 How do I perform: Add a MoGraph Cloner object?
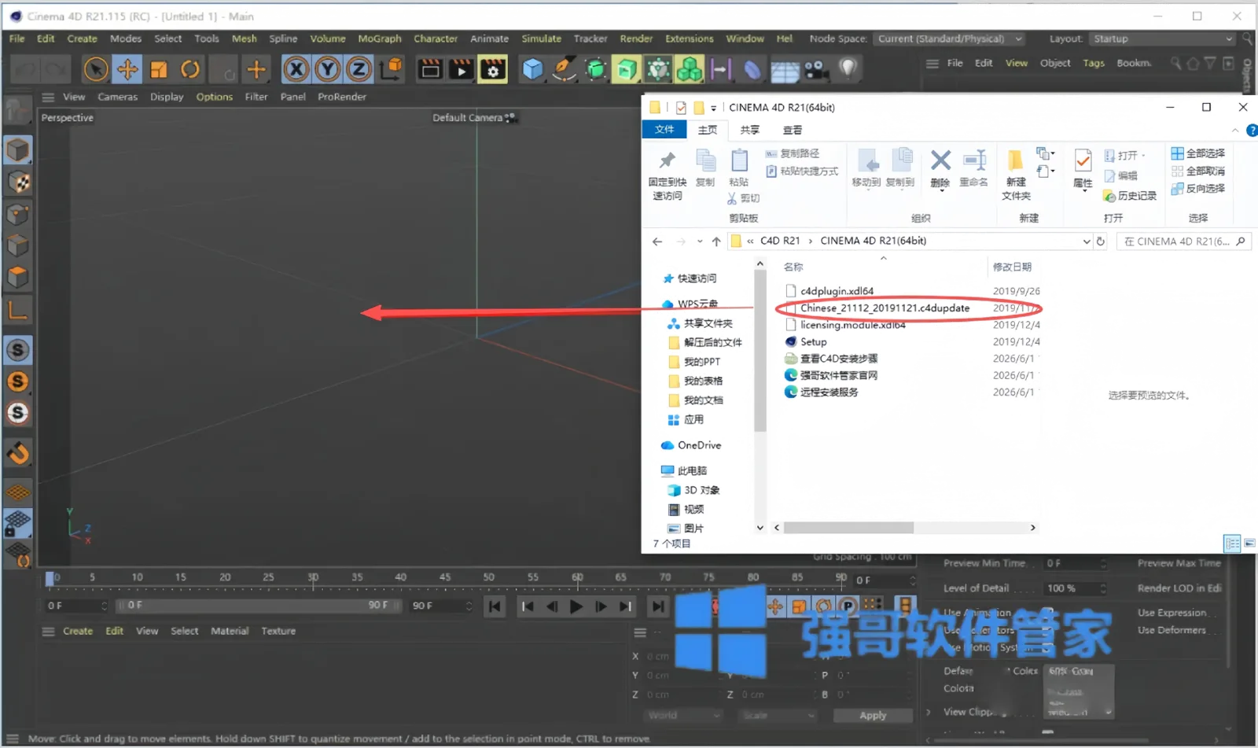pos(658,70)
